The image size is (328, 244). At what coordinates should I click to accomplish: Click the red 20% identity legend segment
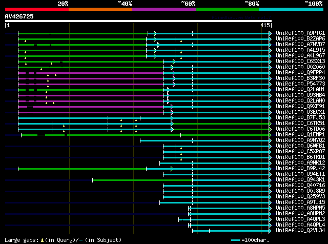pos(37,9)
